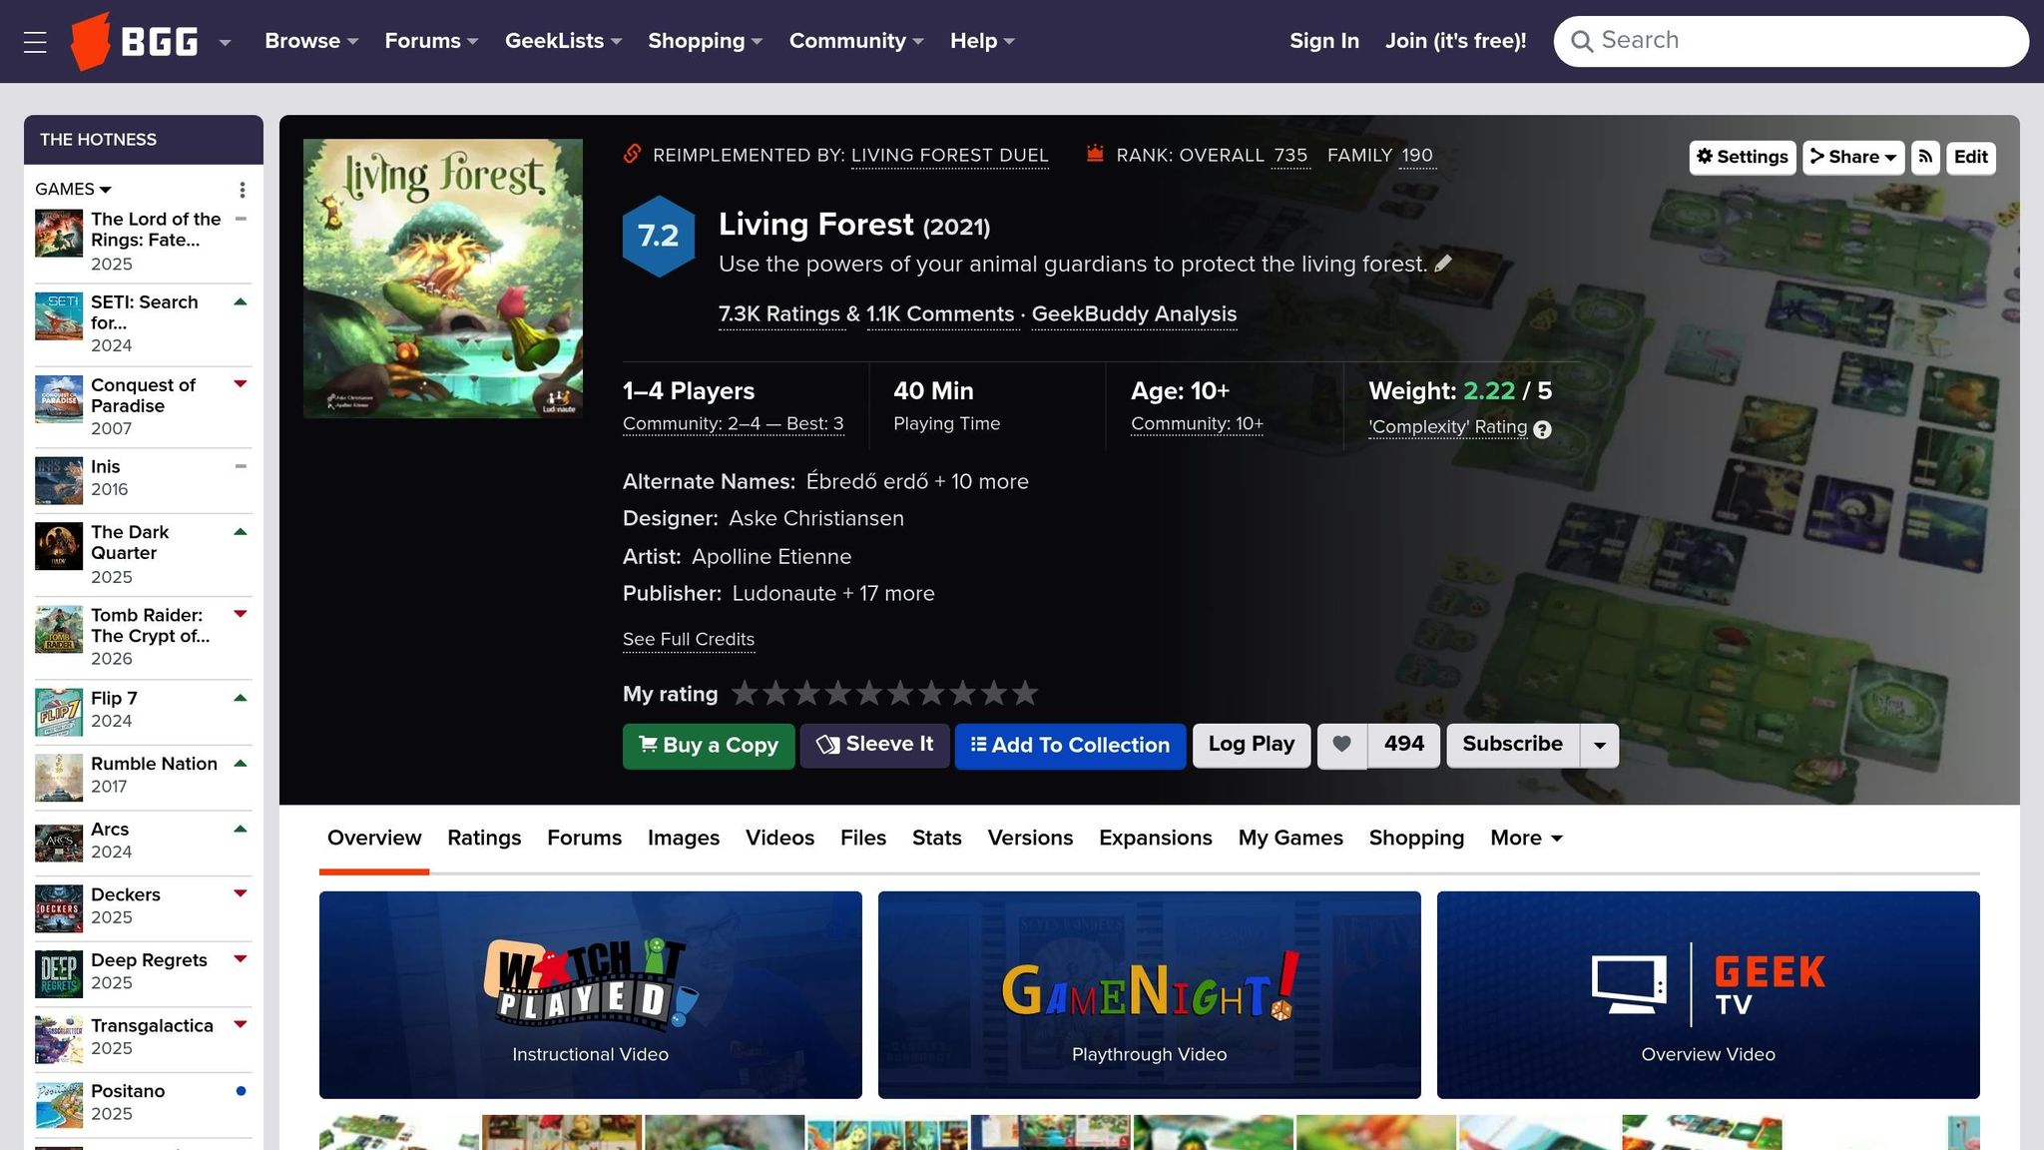The width and height of the screenshot is (2044, 1150).
Task: Open the GAMES hotness dropdown
Action: [73, 189]
